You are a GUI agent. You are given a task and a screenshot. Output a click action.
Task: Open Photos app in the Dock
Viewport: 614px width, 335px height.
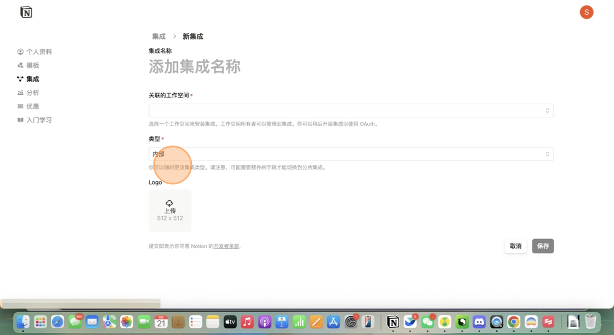127,322
